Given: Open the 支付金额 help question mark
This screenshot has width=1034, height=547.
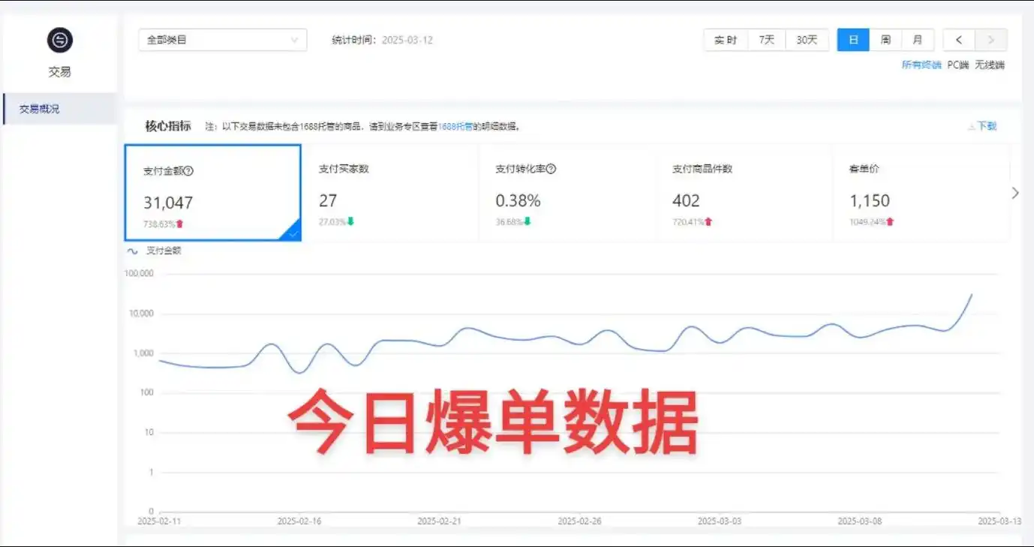Looking at the screenshot, I should [187, 170].
